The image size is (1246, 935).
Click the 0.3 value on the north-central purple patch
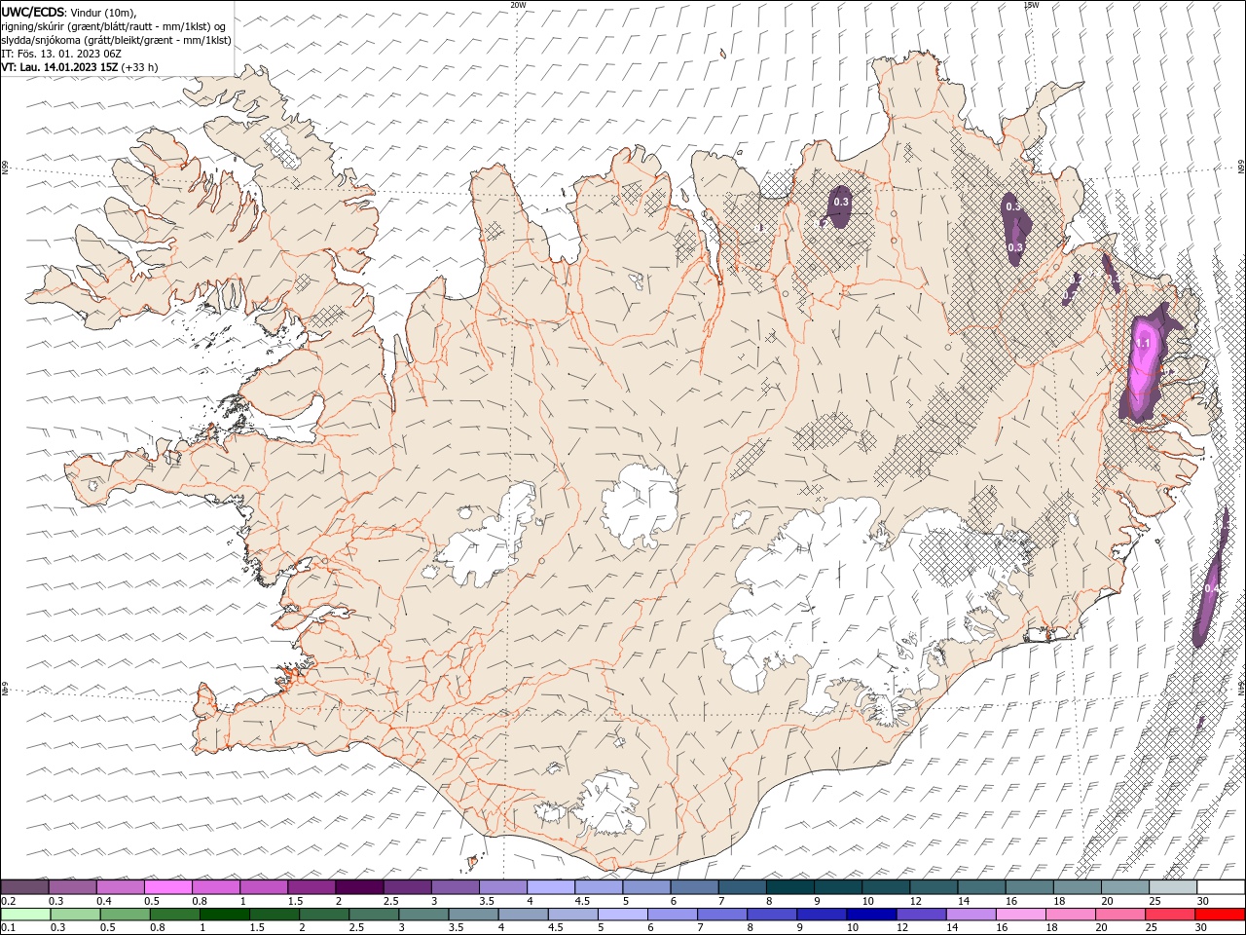click(x=842, y=202)
